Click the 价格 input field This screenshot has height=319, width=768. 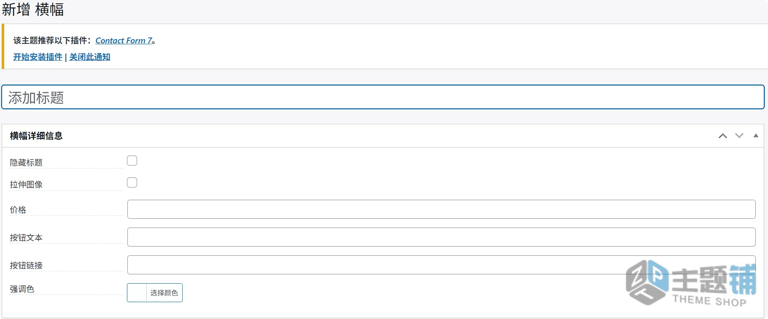pos(441,209)
